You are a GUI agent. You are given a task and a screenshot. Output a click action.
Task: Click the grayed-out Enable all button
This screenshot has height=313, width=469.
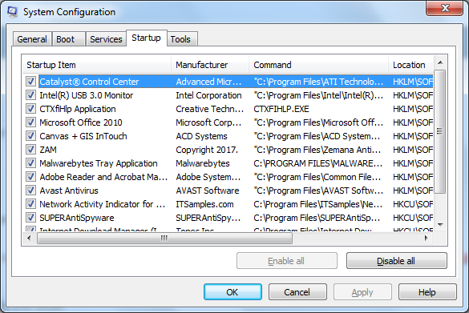tap(287, 261)
